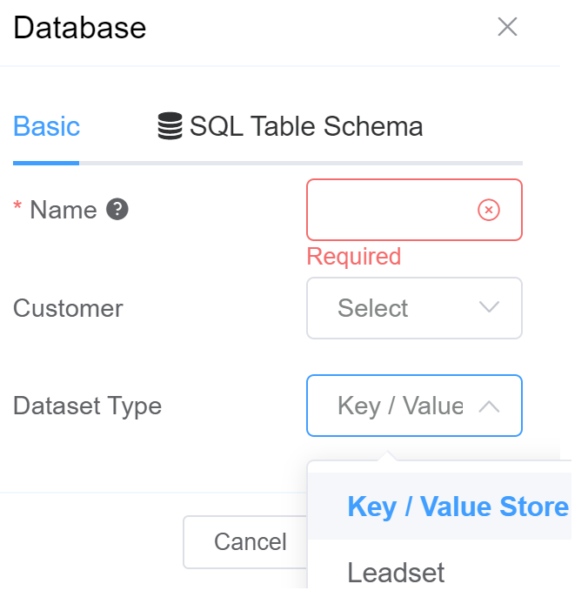Clear the Name field with the circled X icon
Screen dimensions: 588x604
coord(489,210)
